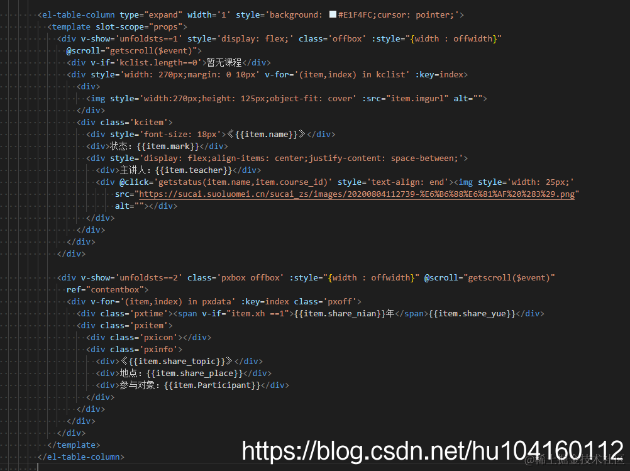Click the second @scroll getscroll($event) handler

coord(490,278)
